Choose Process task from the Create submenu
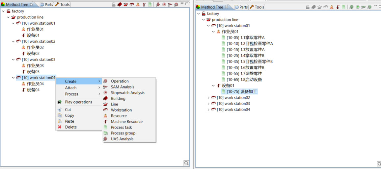This screenshot has width=381, height=169. tap(121, 127)
